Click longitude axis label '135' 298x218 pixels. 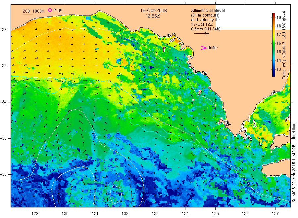215,214
